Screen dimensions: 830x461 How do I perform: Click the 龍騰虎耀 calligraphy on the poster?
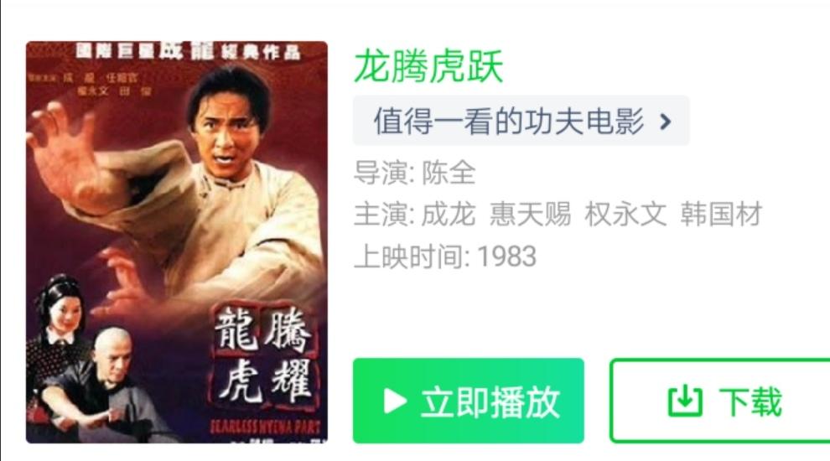coord(265,357)
